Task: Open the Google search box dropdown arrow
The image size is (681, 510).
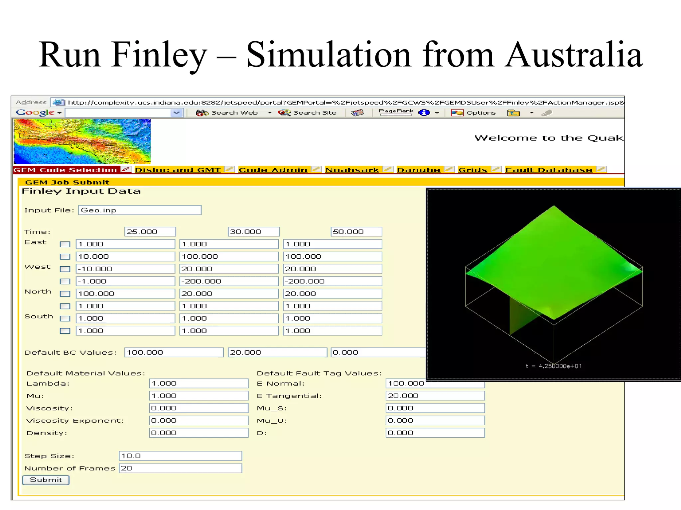Action: pos(177,113)
